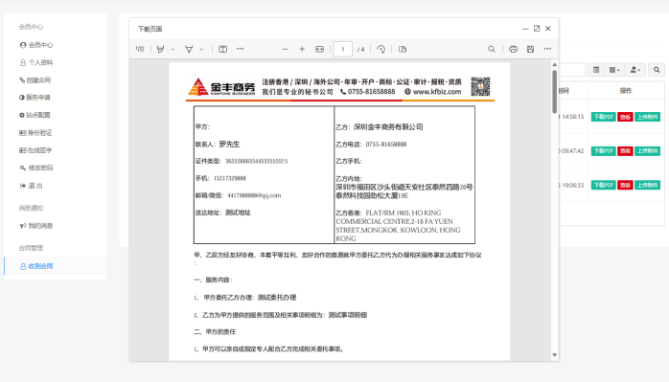Screen dimensions: 669x382
Task: Open the PDF table of contents panel
Action: tap(140, 49)
